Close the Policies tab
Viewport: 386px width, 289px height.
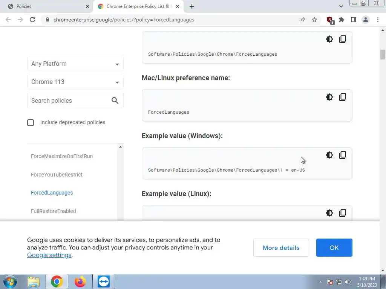click(x=87, y=6)
